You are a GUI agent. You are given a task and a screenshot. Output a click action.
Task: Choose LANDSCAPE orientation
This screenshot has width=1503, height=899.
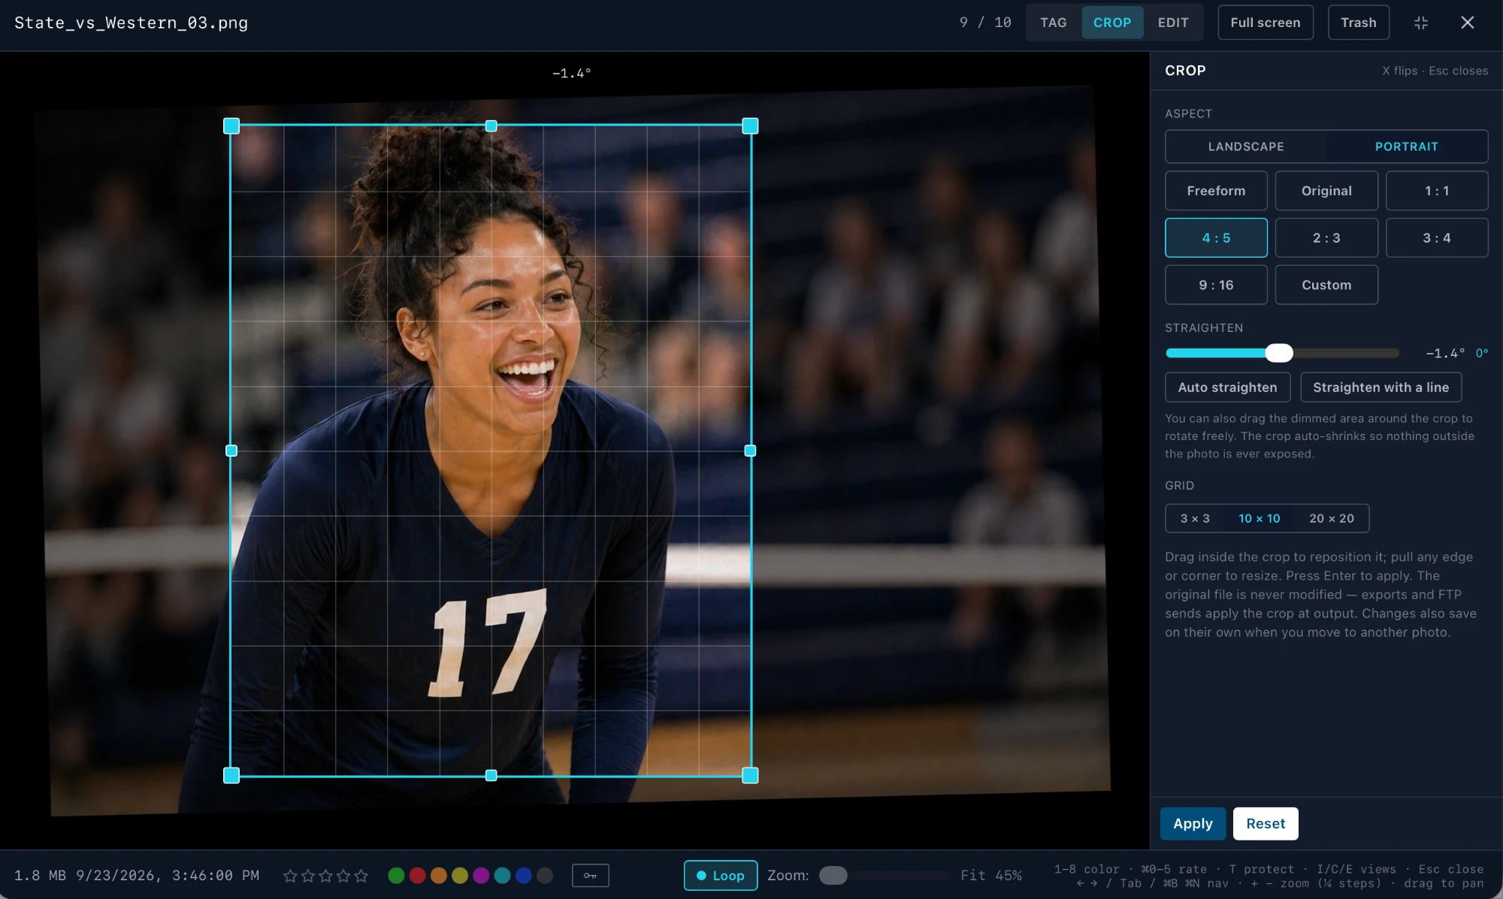[x=1246, y=146]
